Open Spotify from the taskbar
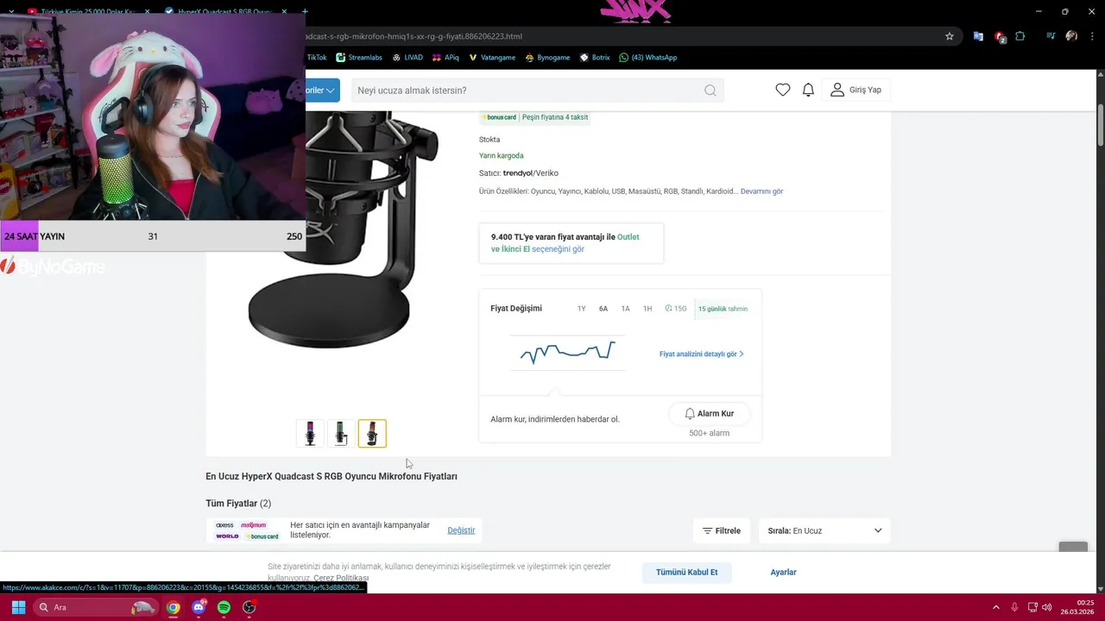The image size is (1105, 621). 224,607
